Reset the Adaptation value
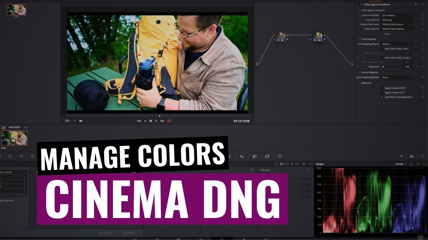 point(423,67)
